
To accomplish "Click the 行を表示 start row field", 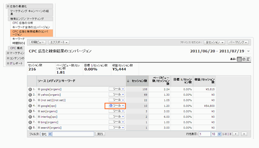I will point(205,134).
